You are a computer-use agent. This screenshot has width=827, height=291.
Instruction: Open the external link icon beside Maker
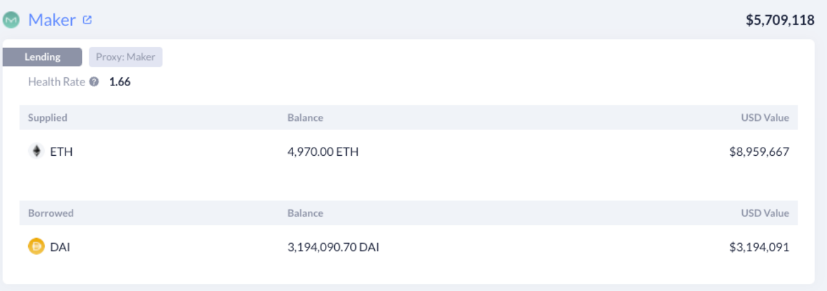(87, 20)
